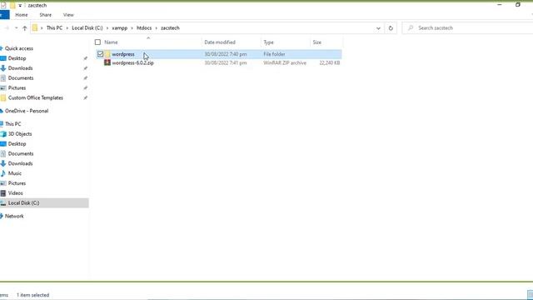This screenshot has width=533, height=300.
Task: Sort by Name column header
Action: 111,42
